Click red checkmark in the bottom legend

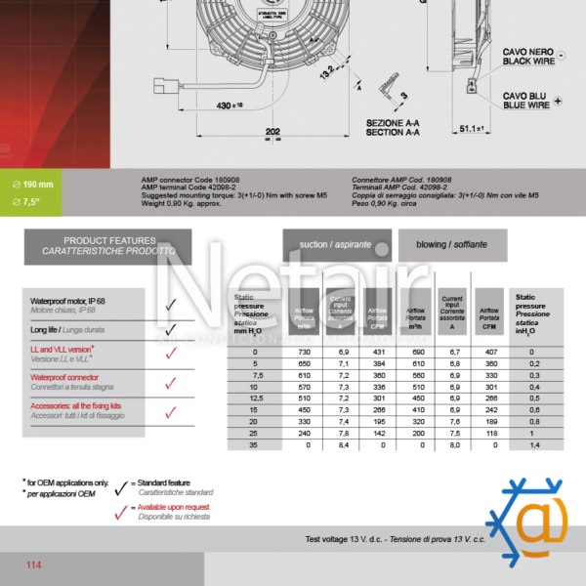121,512
